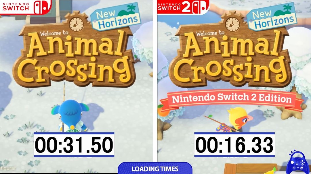Click the left Welcome to text

pos(54,33)
